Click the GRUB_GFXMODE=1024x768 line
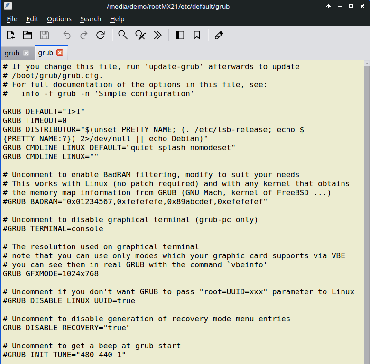370x364 pixels. click(51, 273)
